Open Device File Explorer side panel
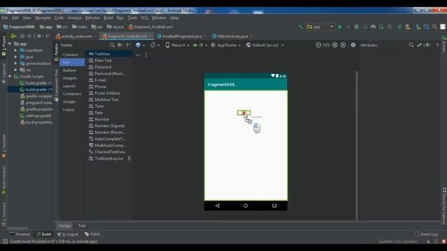This screenshot has height=251, width=447. click(444, 206)
